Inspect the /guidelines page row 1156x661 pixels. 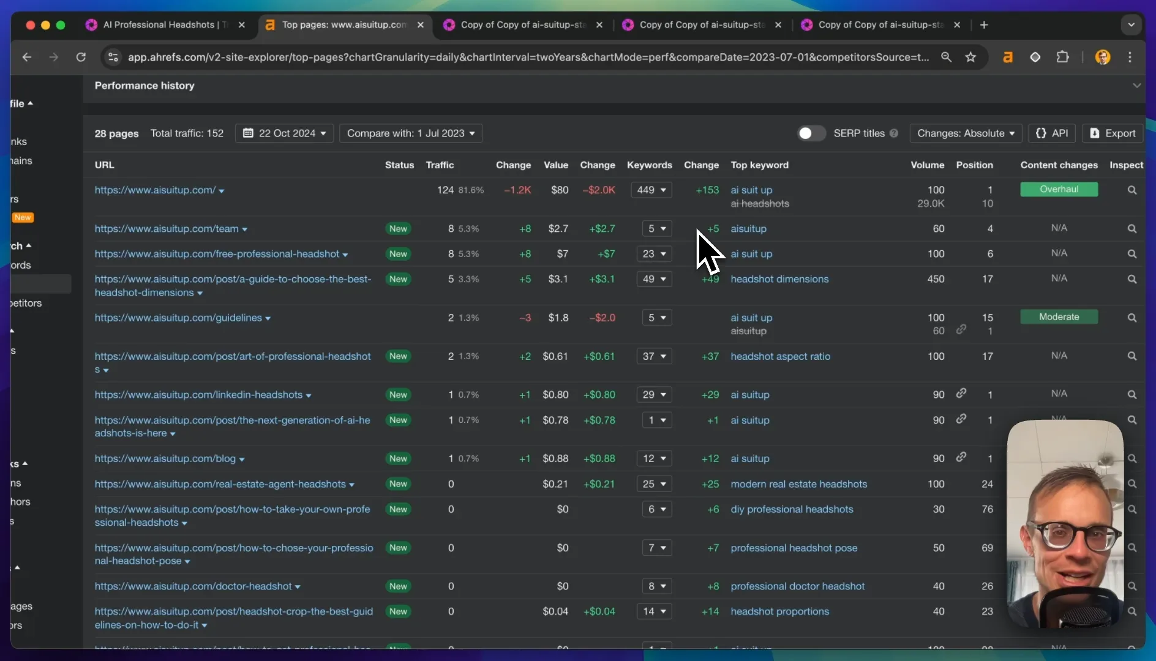click(x=1132, y=318)
